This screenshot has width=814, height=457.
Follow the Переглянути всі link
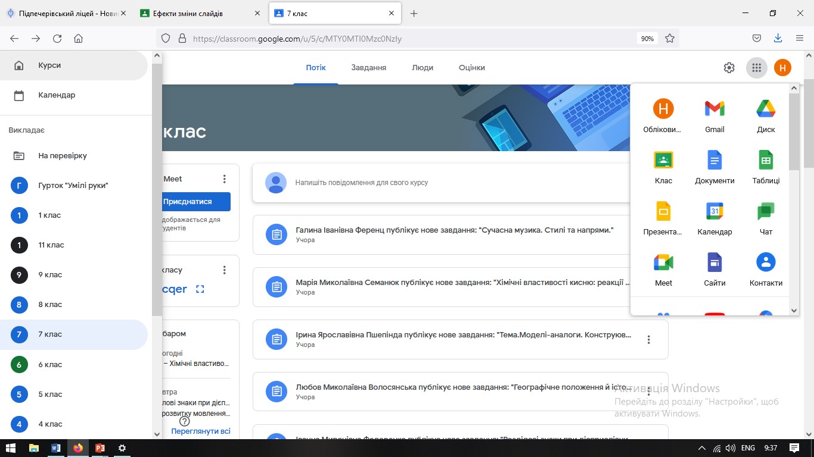(x=201, y=431)
